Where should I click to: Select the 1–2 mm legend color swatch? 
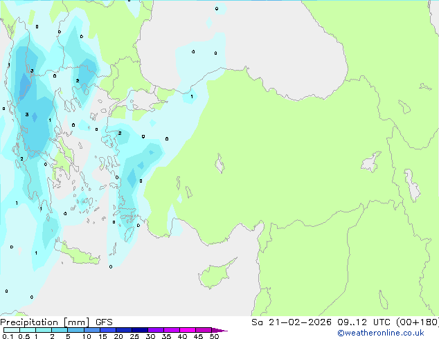44,330
